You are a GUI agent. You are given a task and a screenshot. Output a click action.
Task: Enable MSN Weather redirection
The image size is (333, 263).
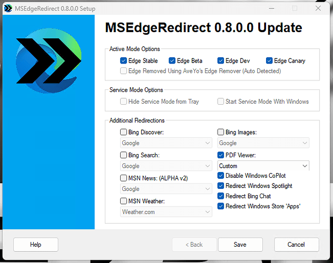pos(123,201)
